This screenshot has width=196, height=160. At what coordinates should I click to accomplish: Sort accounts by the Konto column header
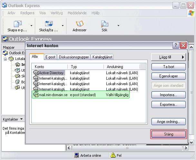click(x=50, y=67)
